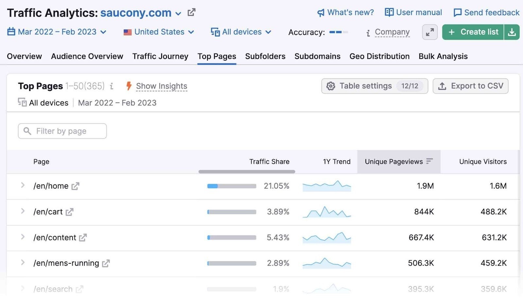Click the Send feedback speech bubble icon
Image resolution: width=523 pixels, height=300 pixels.
click(x=458, y=13)
